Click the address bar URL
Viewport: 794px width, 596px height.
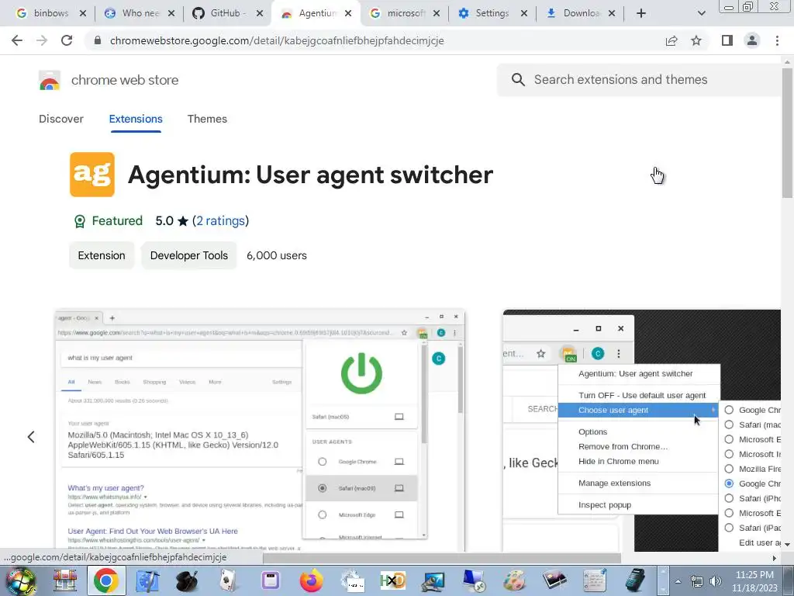tap(277, 40)
